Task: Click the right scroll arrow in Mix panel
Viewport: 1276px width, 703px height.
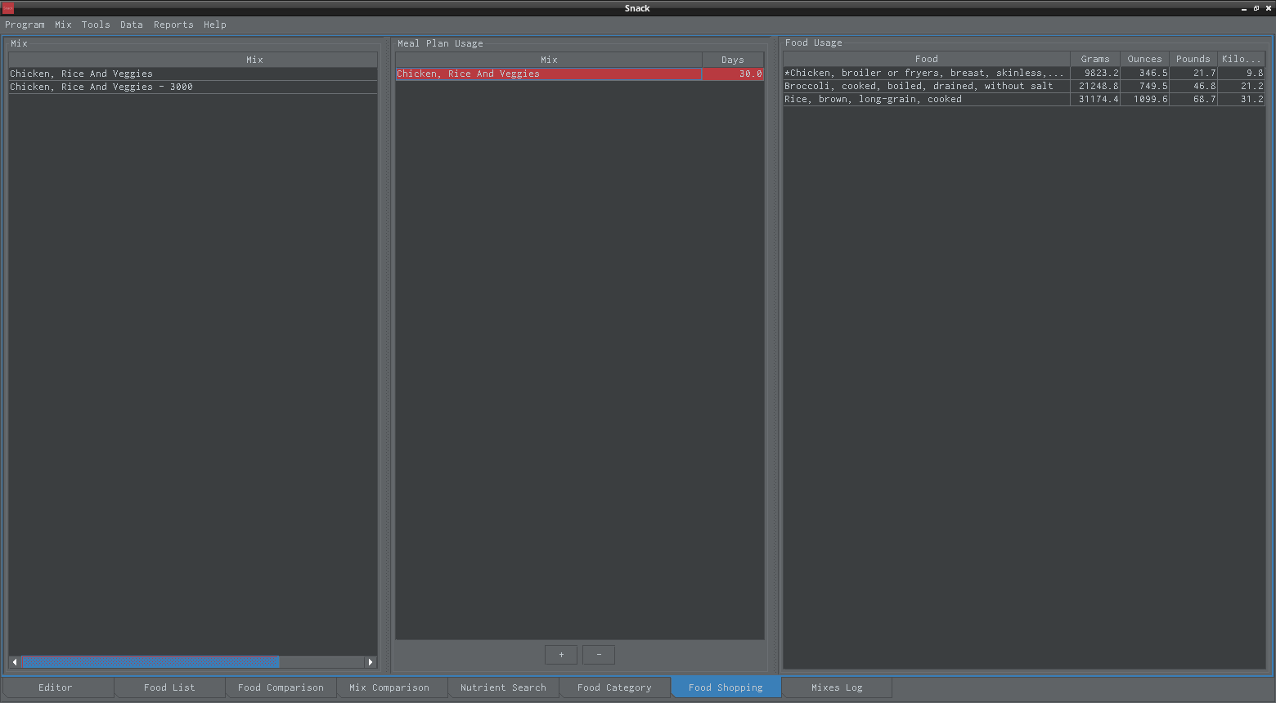Action: pyautogui.click(x=371, y=662)
